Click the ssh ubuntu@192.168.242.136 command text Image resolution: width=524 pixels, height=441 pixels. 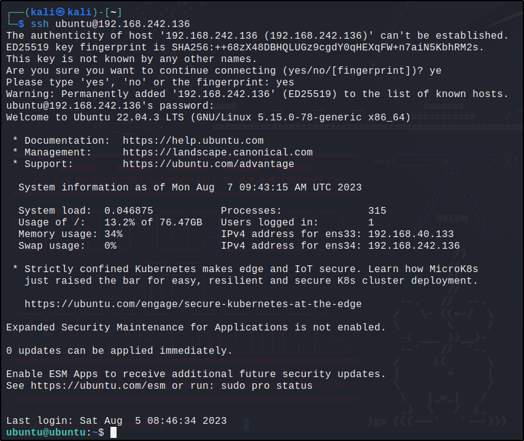[110, 24]
